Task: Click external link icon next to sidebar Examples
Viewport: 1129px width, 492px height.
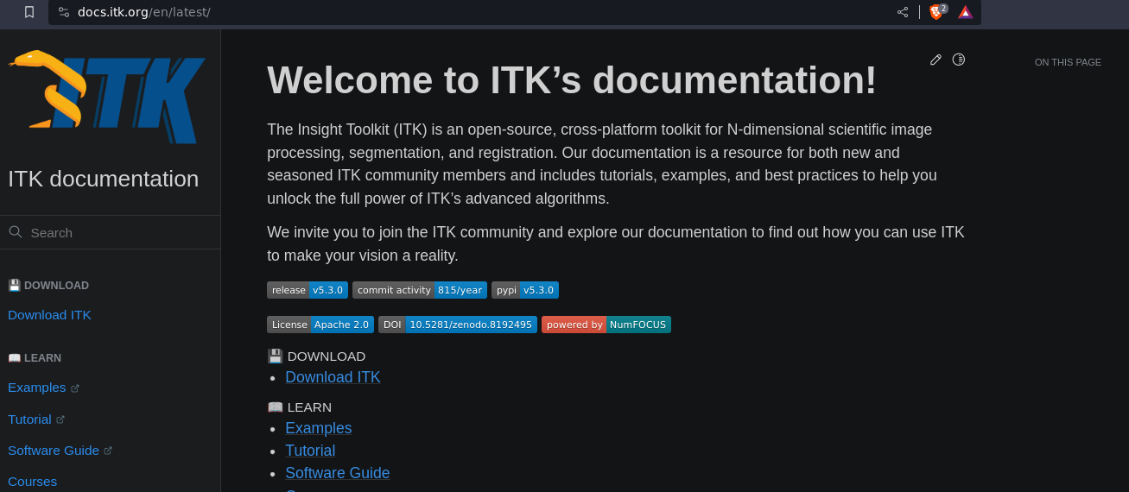Action: coord(75,388)
